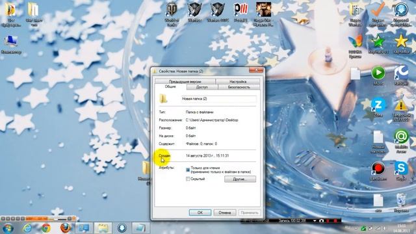Image resolution: width=416 pixels, height=234 pixels.
Task: Launch the Postal III desktop shortcut
Action: tap(240, 12)
